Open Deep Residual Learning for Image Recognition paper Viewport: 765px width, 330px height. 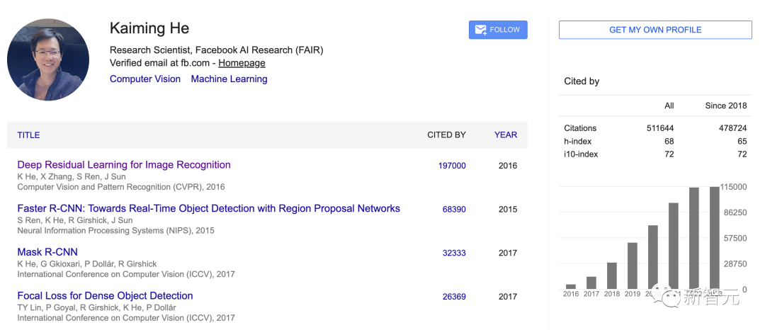click(x=124, y=165)
